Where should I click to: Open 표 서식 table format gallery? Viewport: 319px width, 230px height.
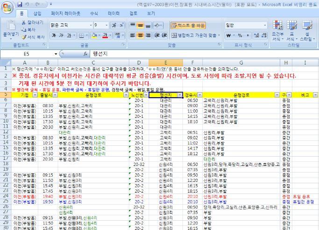292,30
